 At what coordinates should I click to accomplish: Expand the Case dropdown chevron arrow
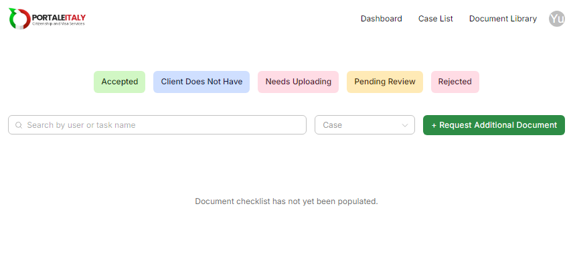(x=404, y=125)
